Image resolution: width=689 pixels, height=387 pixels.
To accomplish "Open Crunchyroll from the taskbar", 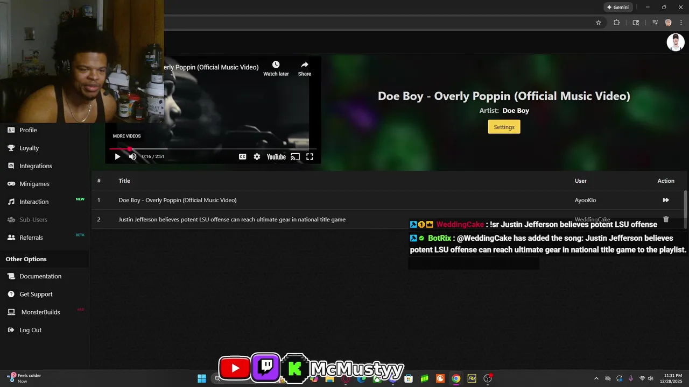I will 440,378.
